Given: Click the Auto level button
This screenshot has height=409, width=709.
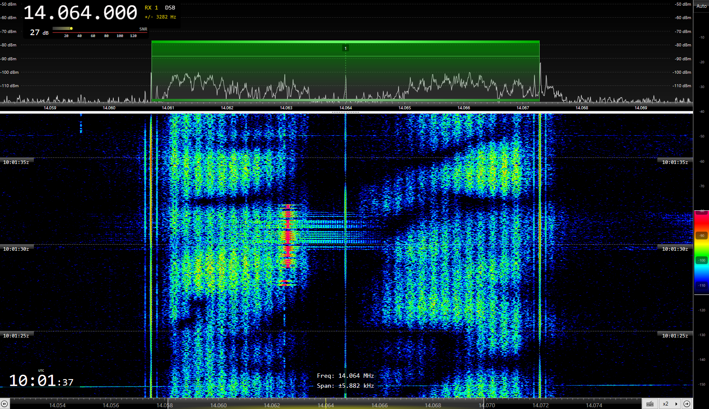Looking at the screenshot, I should tap(701, 6).
